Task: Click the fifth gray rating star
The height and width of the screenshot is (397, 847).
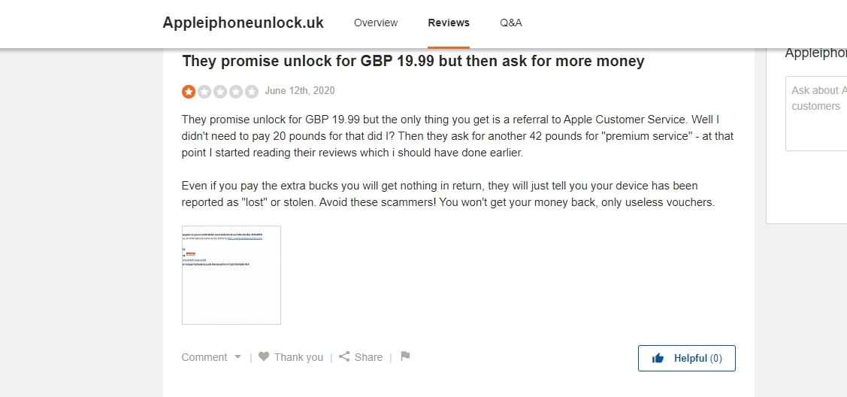Action: pyautogui.click(x=252, y=92)
